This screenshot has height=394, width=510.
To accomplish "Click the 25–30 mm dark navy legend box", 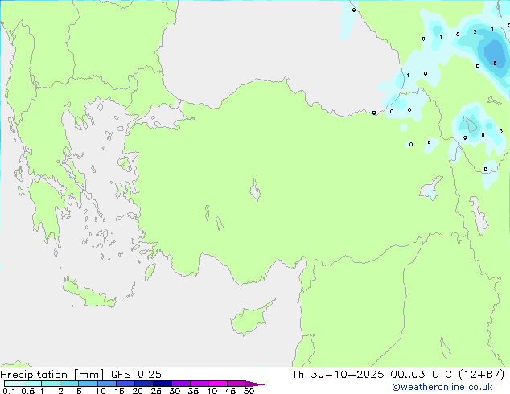I will pyautogui.click(x=162, y=384).
